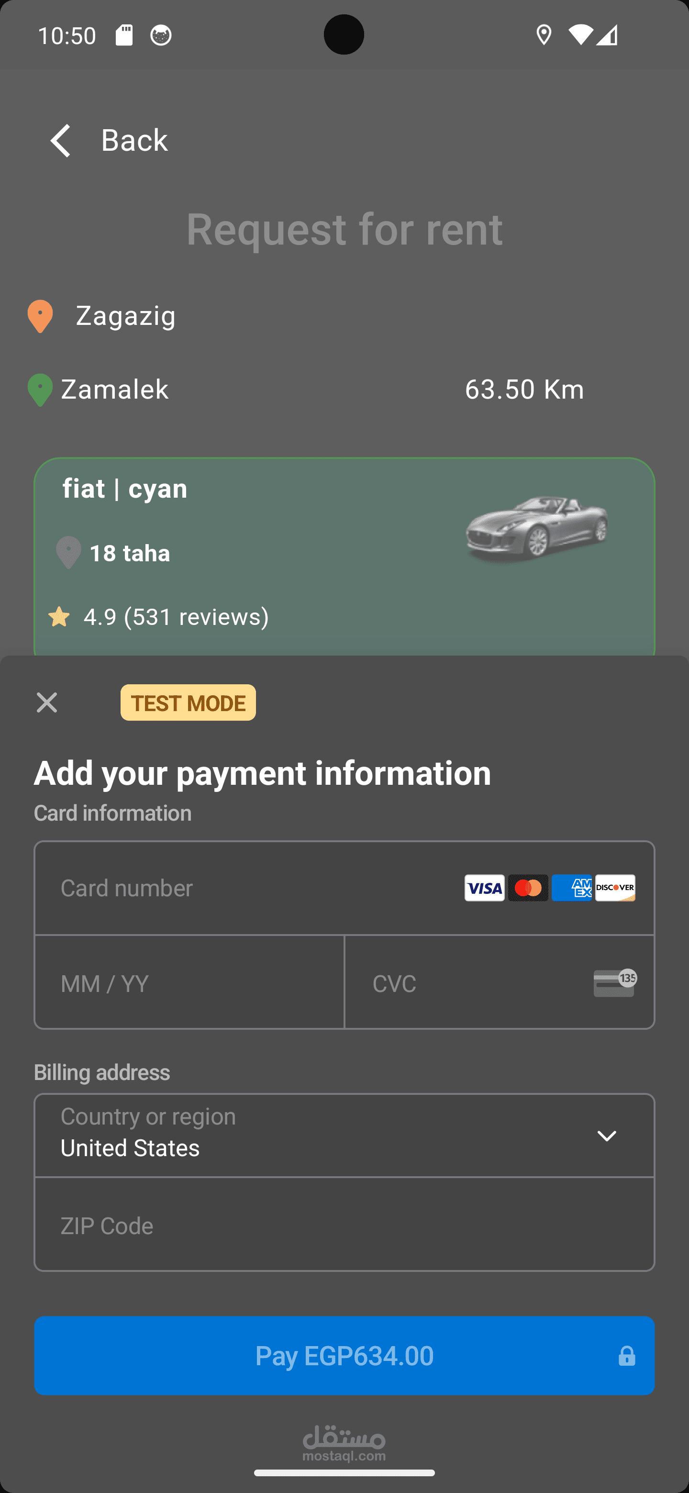
Task: Close the payment sheet with X
Action: click(47, 702)
